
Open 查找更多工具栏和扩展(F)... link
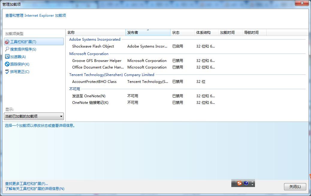[x=26, y=184]
